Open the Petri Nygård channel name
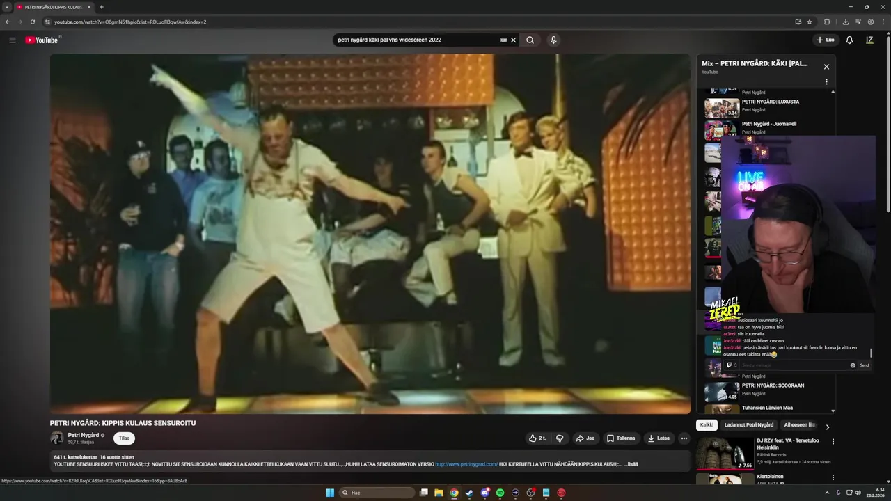This screenshot has width=891, height=501. click(x=84, y=435)
